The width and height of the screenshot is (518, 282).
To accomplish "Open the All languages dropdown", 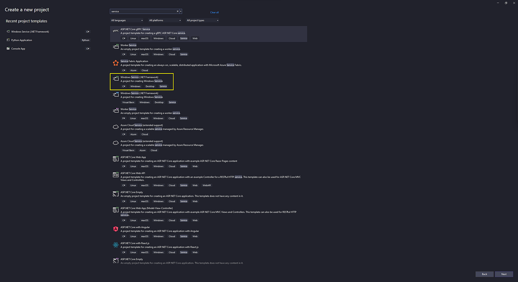I will click(x=126, y=20).
